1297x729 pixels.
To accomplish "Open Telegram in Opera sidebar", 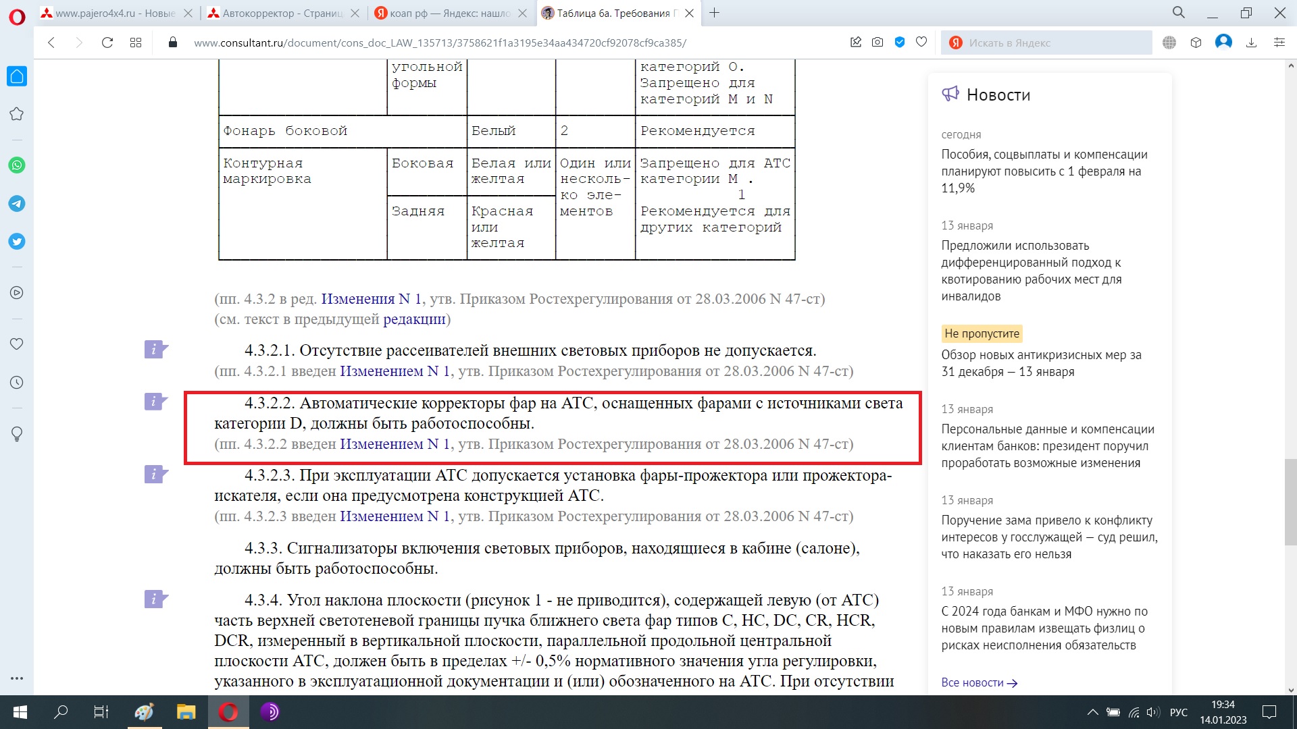I will click(x=17, y=203).
